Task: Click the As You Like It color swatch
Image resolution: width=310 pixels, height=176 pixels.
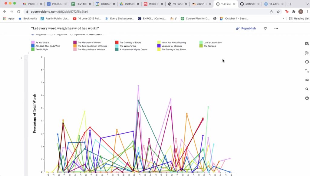Action: tap(33, 42)
